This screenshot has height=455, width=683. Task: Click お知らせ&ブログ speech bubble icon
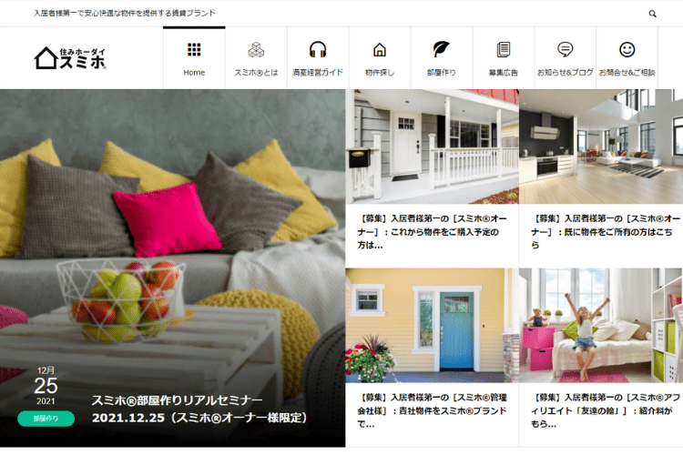click(565, 50)
